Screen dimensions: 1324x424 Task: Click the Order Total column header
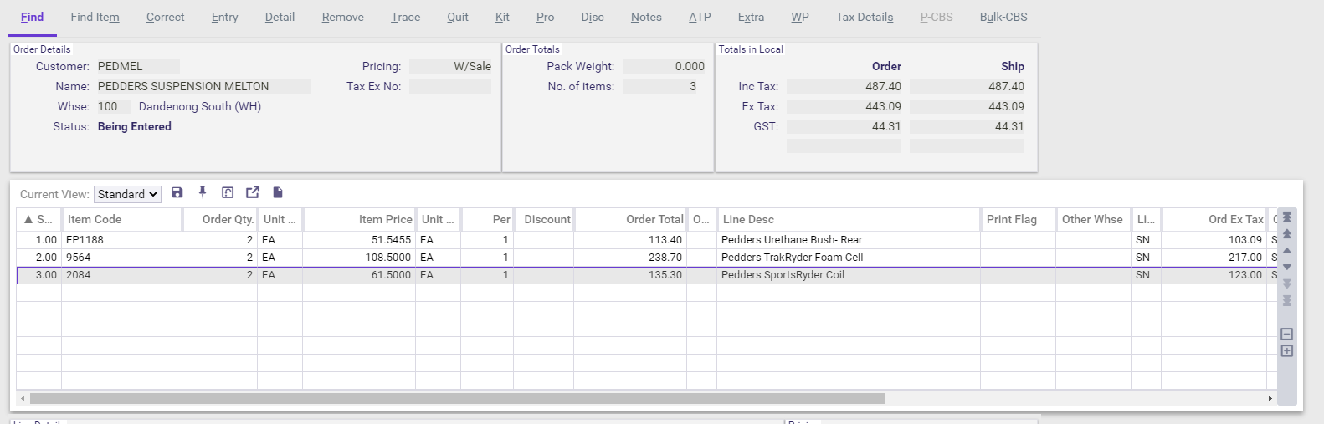[x=630, y=219]
